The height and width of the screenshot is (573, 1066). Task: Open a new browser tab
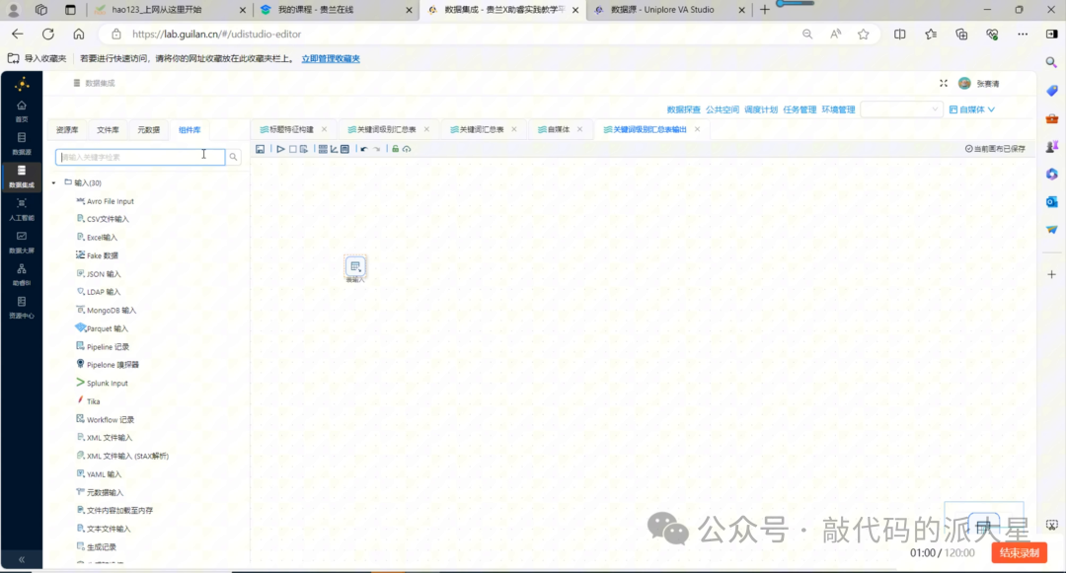tap(765, 10)
